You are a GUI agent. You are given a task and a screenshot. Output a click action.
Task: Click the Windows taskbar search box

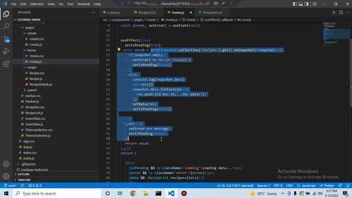[57, 194]
